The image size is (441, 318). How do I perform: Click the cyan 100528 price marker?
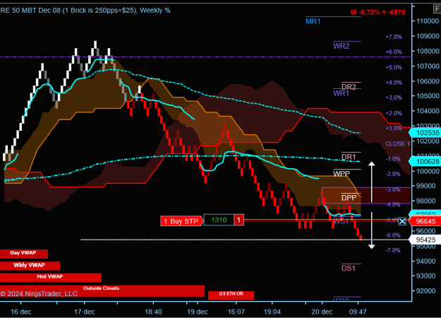(x=425, y=161)
